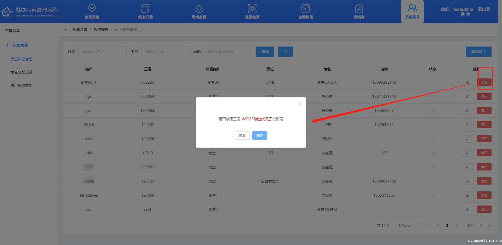The width and height of the screenshot is (502, 245).
Task: Select 用户权限管理 menu item
Action: pos(21,85)
